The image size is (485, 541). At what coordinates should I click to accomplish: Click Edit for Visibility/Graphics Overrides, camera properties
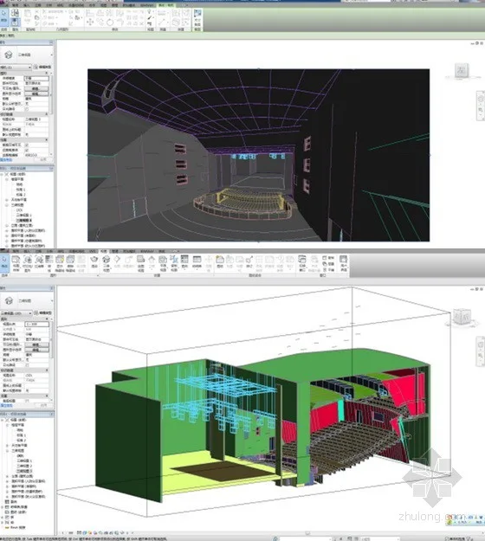(x=36, y=88)
